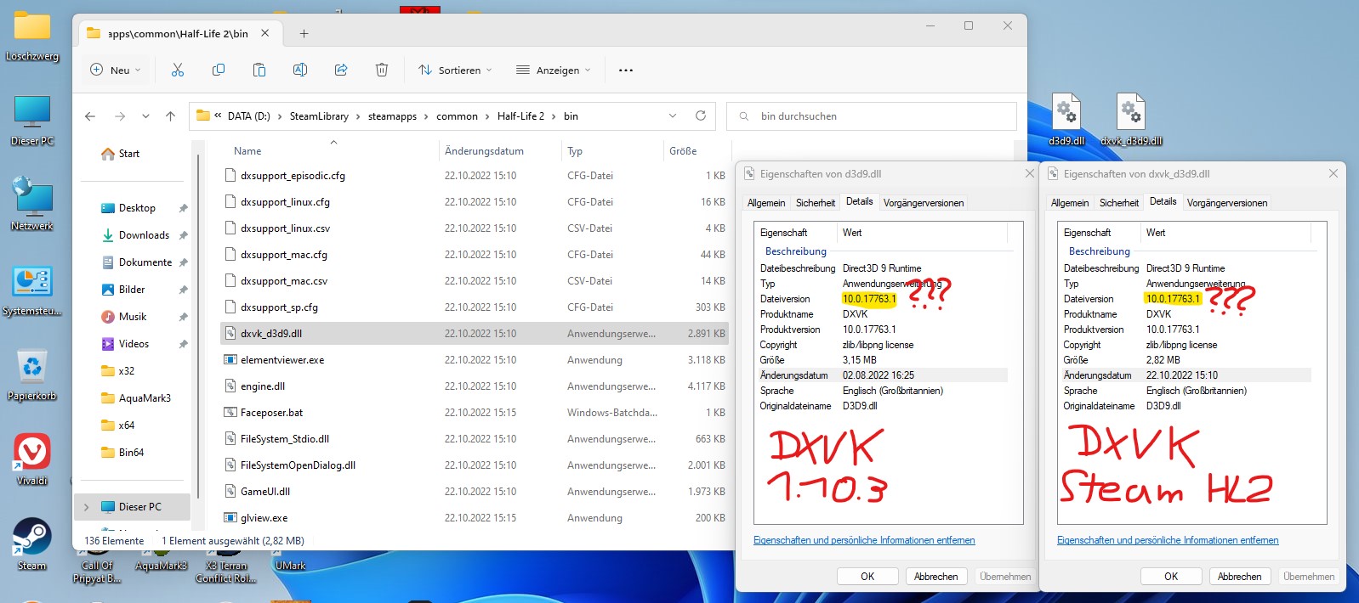
Task: Expand the recent locations chevron
Action: pos(145,116)
